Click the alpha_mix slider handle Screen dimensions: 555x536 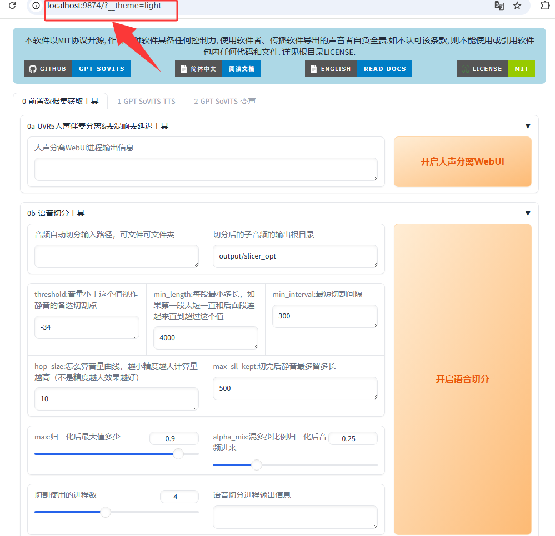(257, 465)
